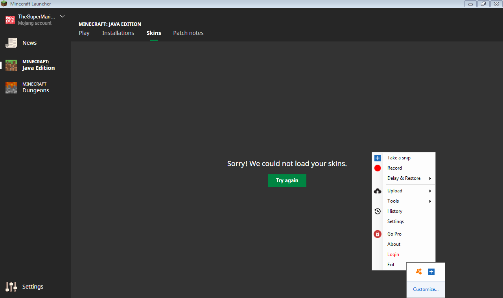Open launcher Settings sliders icon
Viewport: 503px width, 298px height.
pos(11,287)
